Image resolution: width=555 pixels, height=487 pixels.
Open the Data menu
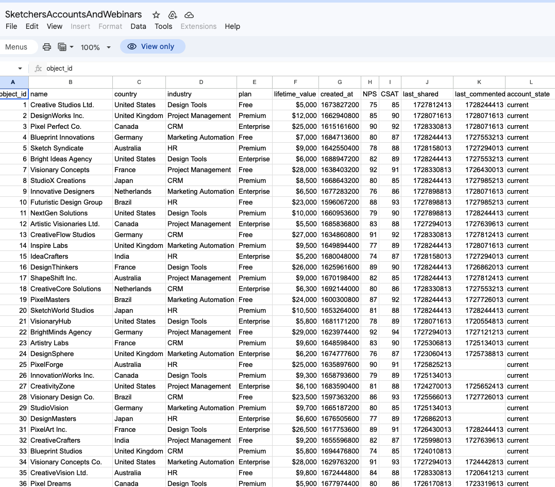(x=139, y=26)
